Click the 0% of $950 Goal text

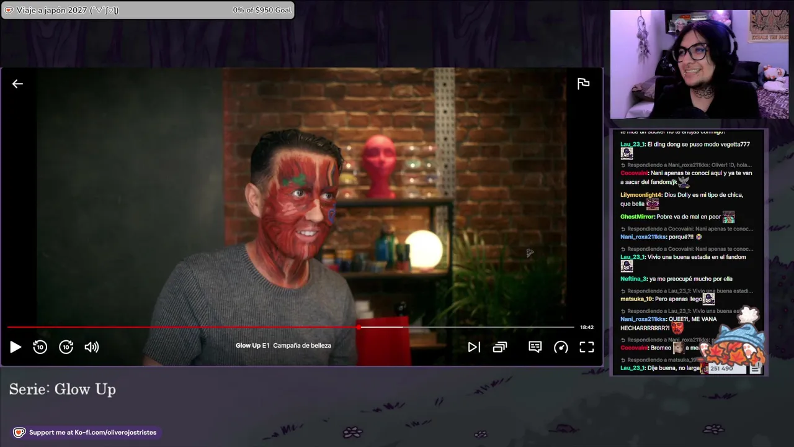pyautogui.click(x=262, y=10)
